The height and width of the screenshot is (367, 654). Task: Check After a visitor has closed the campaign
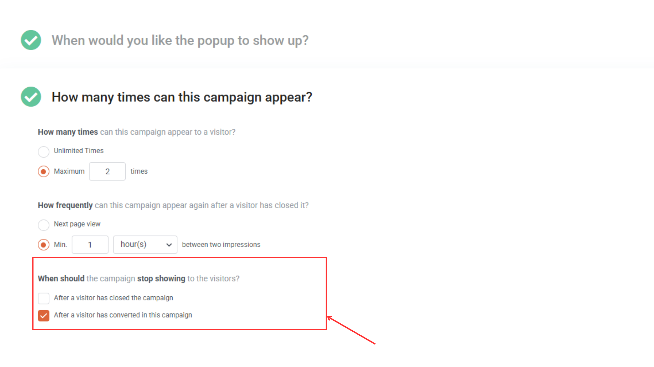[x=44, y=298]
